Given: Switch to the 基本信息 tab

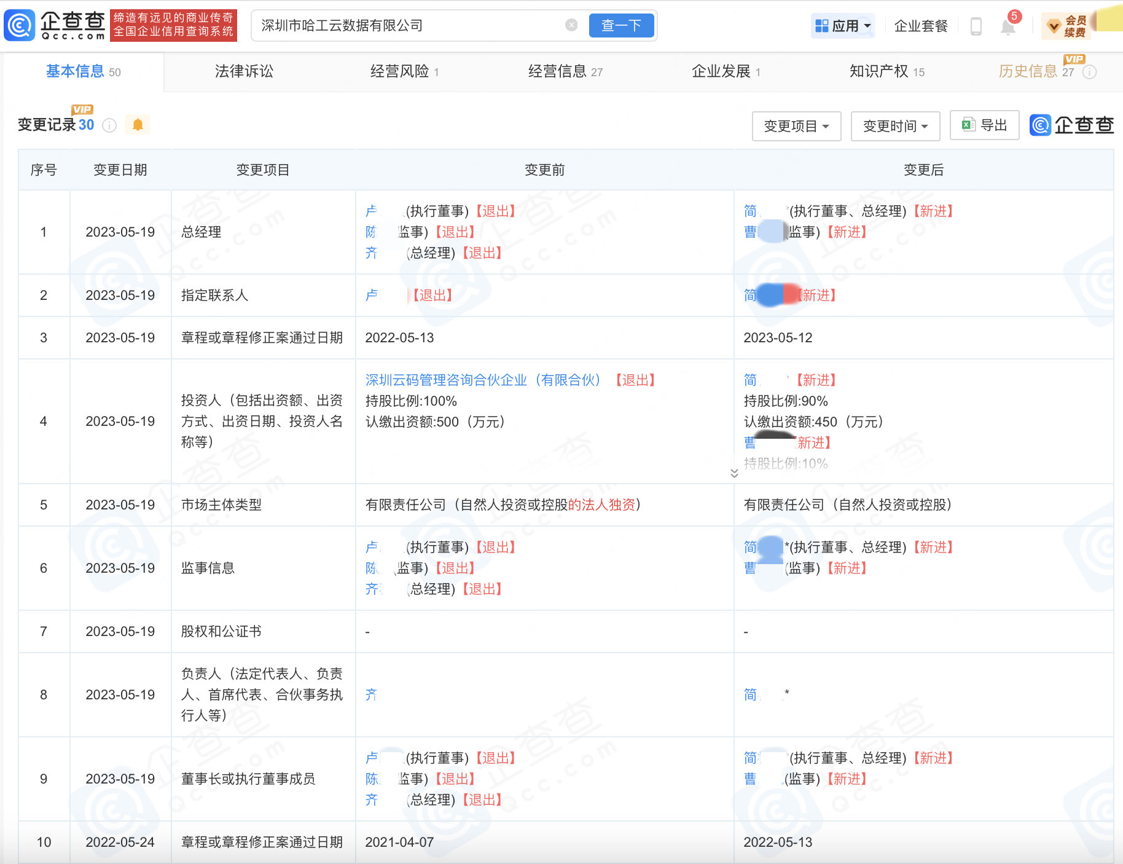Looking at the screenshot, I should click(x=84, y=72).
